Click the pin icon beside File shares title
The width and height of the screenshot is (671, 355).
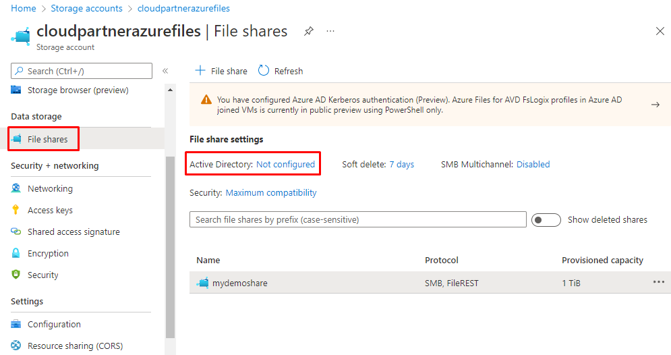(x=308, y=31)
